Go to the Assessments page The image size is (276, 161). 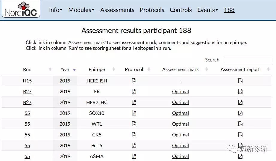[117, 10]
